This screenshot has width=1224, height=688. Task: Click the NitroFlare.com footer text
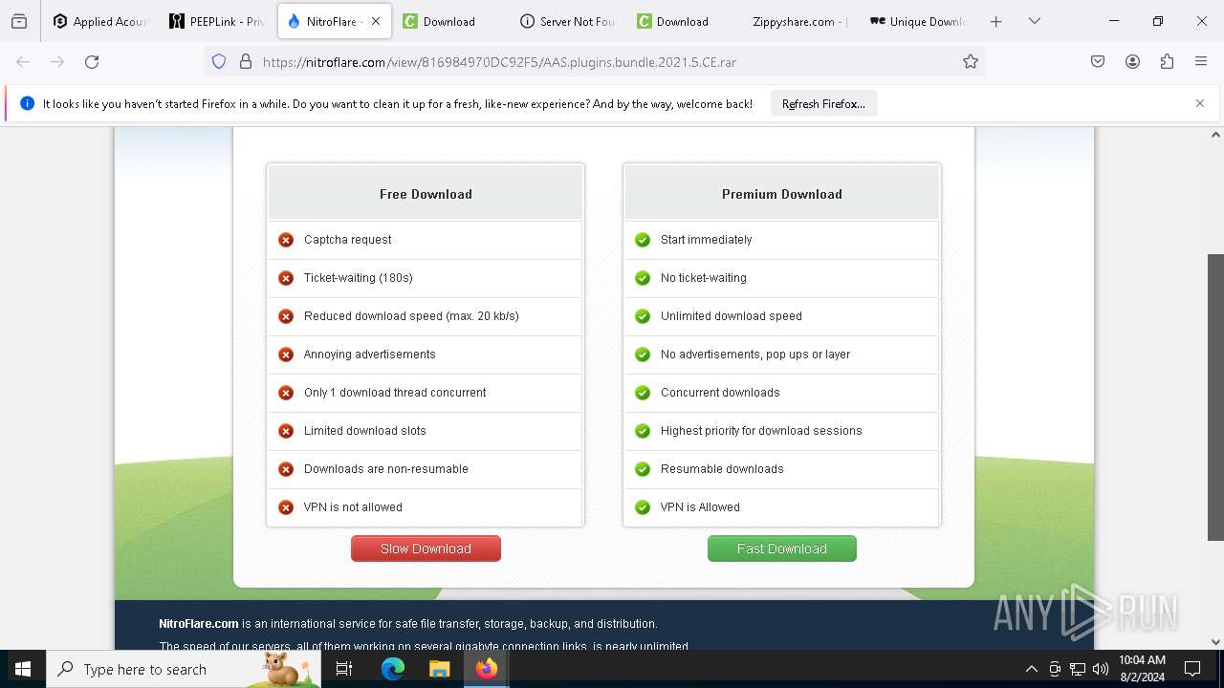[x=199, y=624]
